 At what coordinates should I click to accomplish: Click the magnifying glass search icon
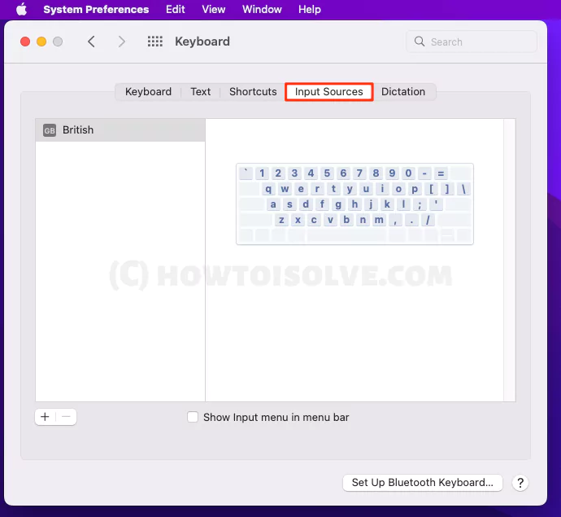click(420, 42)
